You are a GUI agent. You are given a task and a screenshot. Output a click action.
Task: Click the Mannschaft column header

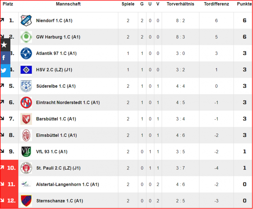(68, 4)
